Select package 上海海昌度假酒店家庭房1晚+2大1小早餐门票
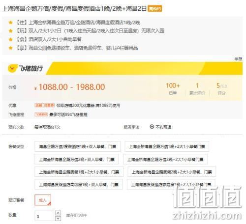This screenshot has height=224, width=246. [x=171, y=184]
